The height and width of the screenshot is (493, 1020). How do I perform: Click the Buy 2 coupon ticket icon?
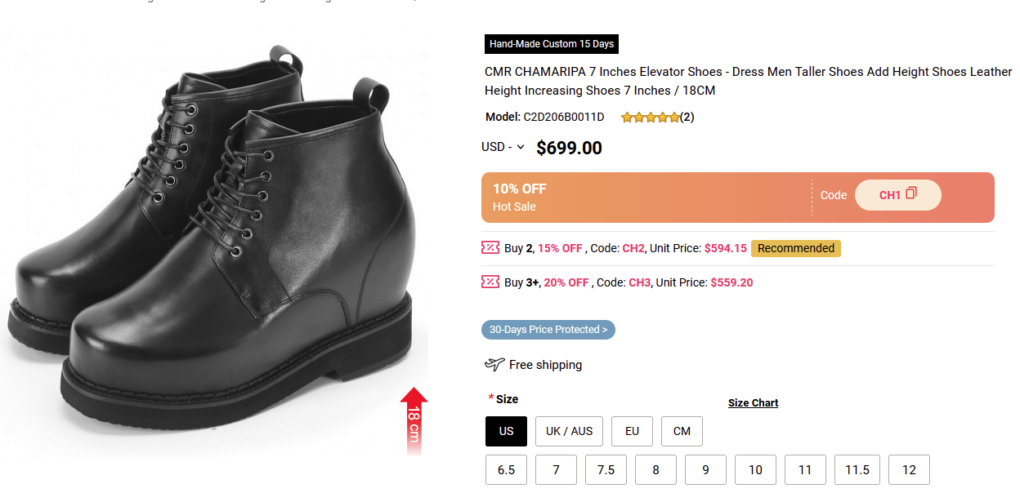click(490, 248)
